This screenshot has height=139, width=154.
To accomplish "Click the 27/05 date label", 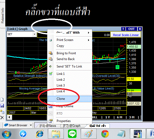I will pyautogui.click(x=117, y=108).
